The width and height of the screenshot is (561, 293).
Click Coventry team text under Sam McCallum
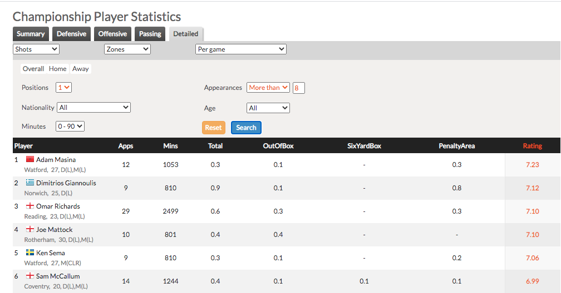click(x=37, y=286)
